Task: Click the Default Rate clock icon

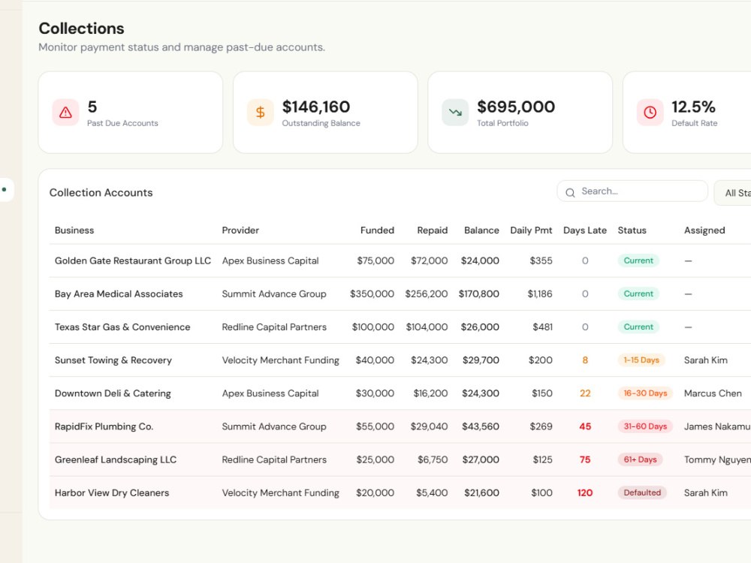Action: [650, 113]
